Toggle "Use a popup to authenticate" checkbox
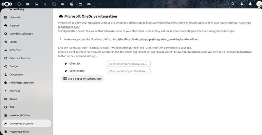262x135 pixels. [65, 78]
